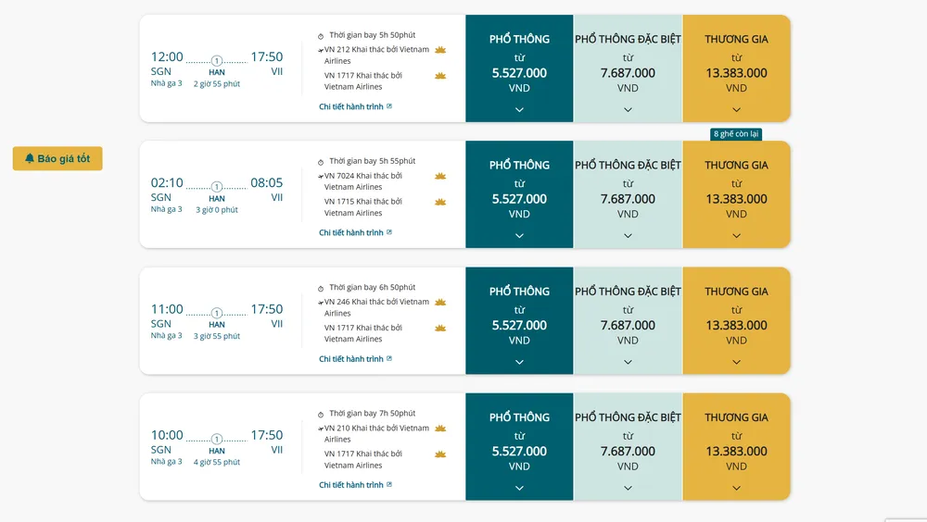Expand Thương Gia fare for the 02:10 flight
Viewport: 927px width, 522px height.
tap(736, 235)
